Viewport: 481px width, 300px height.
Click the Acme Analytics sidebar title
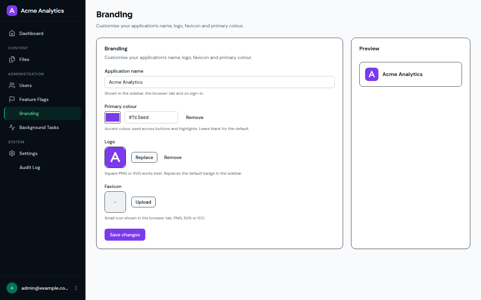tap(42, 11)
